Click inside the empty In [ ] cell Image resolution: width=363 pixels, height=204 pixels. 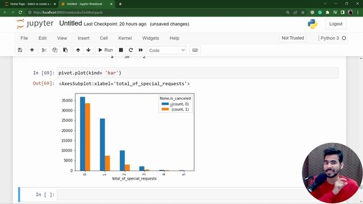[198, 194]
